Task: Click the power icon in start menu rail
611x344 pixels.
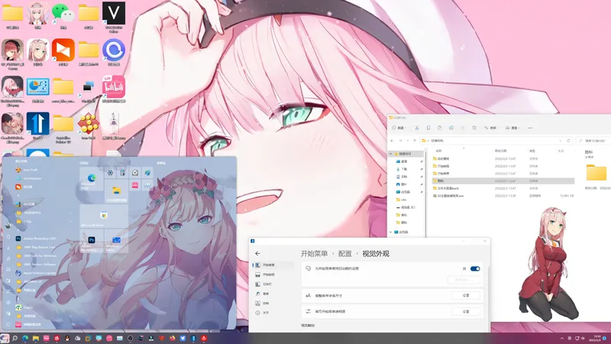Action: click(x=8, y=324)
